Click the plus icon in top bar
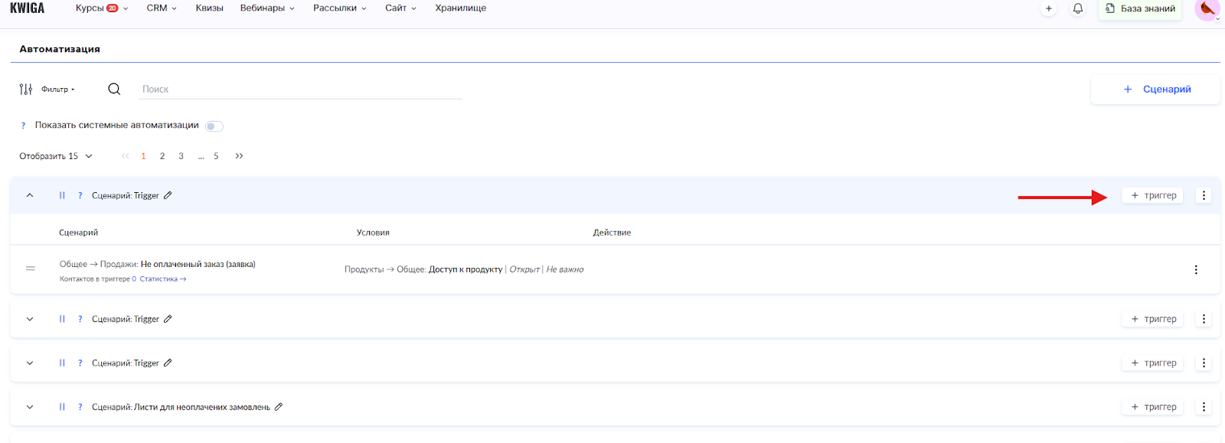This screenshot has width=1225, height=443. click(x=1048, y=8)
